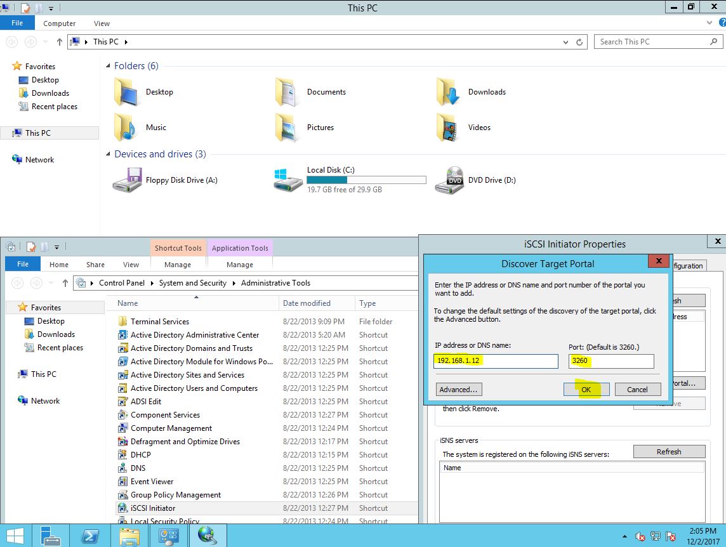Launch PowerShell from the taskbar
Image resolution: width=726 pixels, height=547 pixels.
90,536
